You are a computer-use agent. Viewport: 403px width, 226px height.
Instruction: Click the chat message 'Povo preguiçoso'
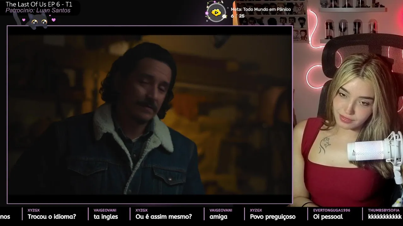273,217
